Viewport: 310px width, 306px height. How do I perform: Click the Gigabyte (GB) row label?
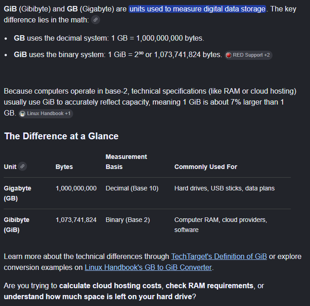coord(17,193)
